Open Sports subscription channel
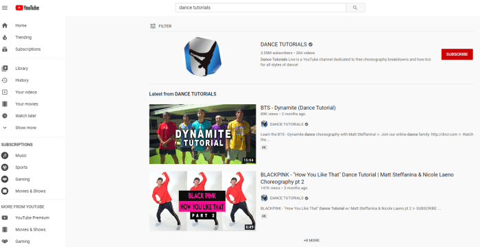The image size is (480, 247). coord(21,167)
